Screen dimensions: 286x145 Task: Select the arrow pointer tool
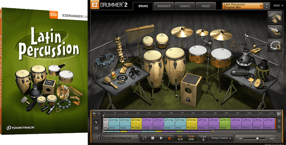coord(96,122)
